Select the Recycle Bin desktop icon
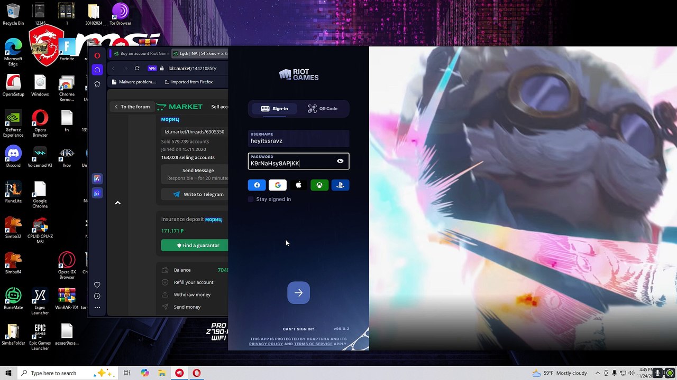Image resolution: width=677 pixels, height=380 pixels. [x=13, y=14]
